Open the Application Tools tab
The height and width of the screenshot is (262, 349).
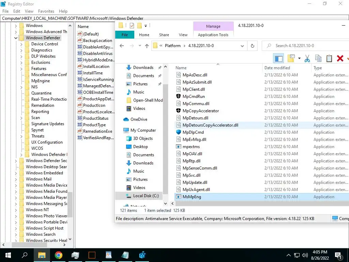(x=213, y=35)
